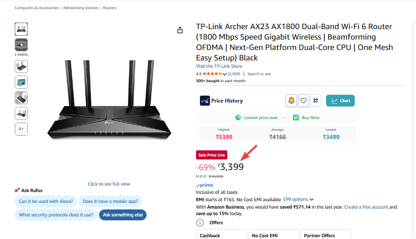The image size is (416, 239).
Task: Click the price alert bell icon
Action: 291,101
